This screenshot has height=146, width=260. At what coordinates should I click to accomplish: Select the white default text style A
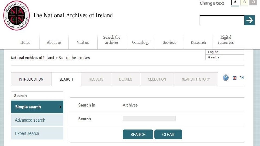[235, 2]
